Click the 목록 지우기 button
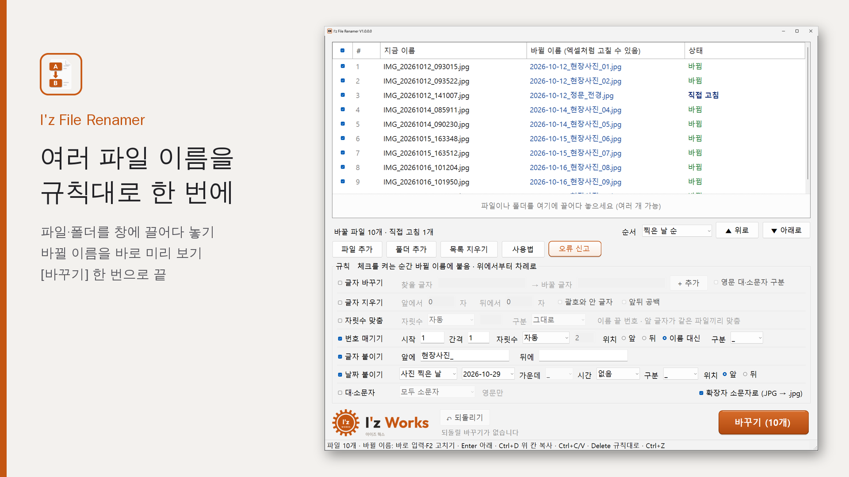This screenshot has height=477, width=849. (469, 249)
